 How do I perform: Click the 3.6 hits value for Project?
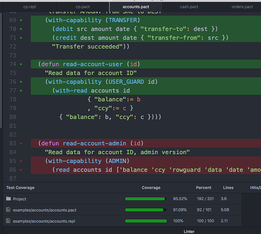[x=224, y=199]
